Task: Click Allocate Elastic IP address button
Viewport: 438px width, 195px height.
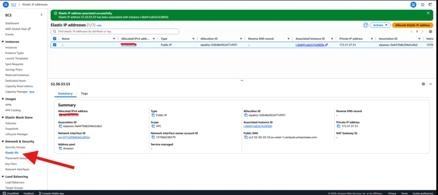Action: click(412, 25)
